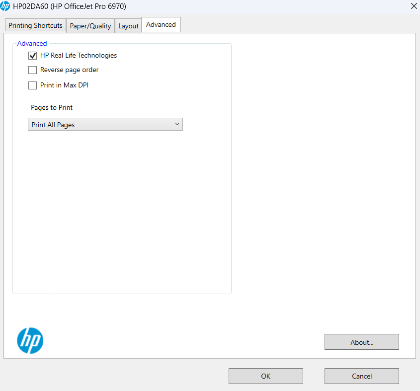The image size is (420, 391).
Task: Go to the Layout tab
Action: [x=128, y=26]
